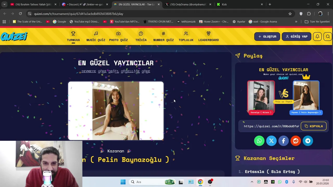Open the Chrome three-dot menu
333x187 pixels.
(328, 14)
